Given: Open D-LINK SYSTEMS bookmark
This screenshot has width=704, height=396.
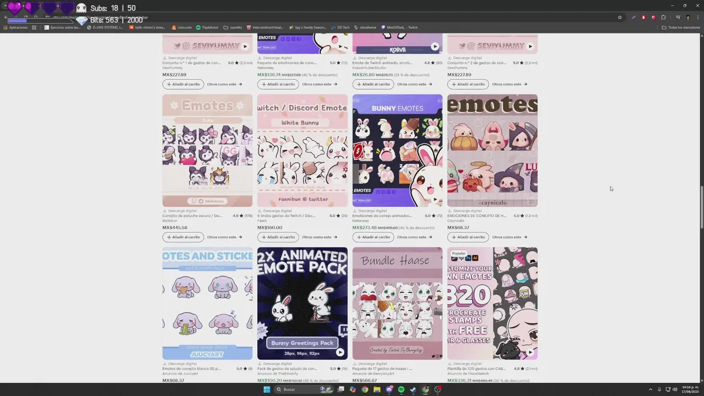Looking at the screenshot, I should tap(105, 28).
